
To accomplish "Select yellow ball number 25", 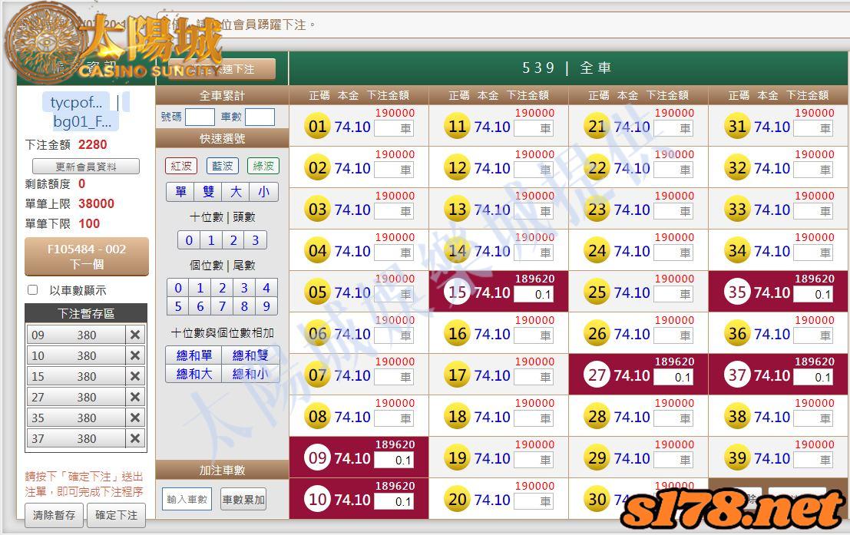I will [597, 292].
